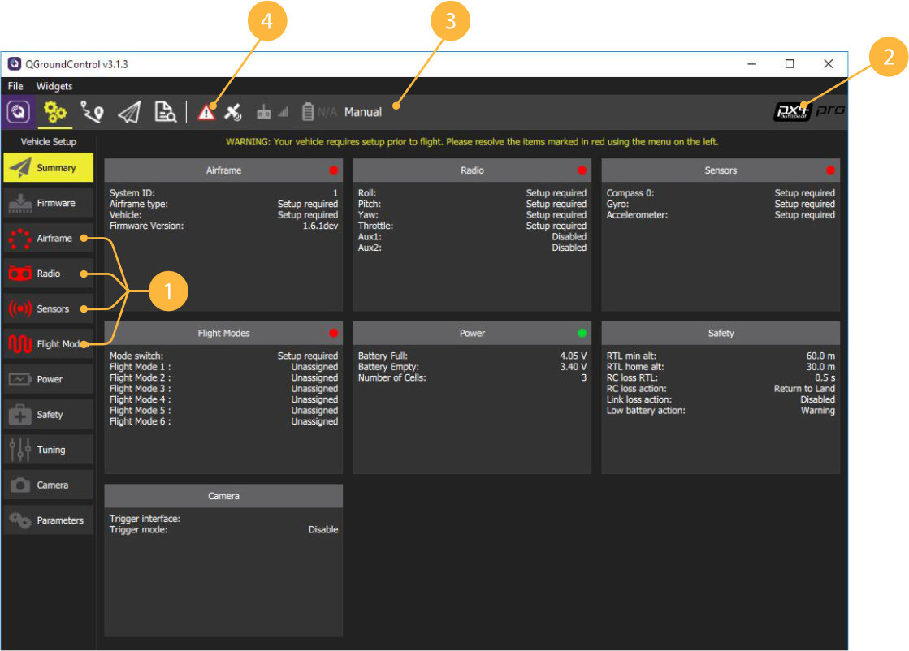
Task: Open the Vehicle Setup gears icon
Action: (x=55, y=111)
